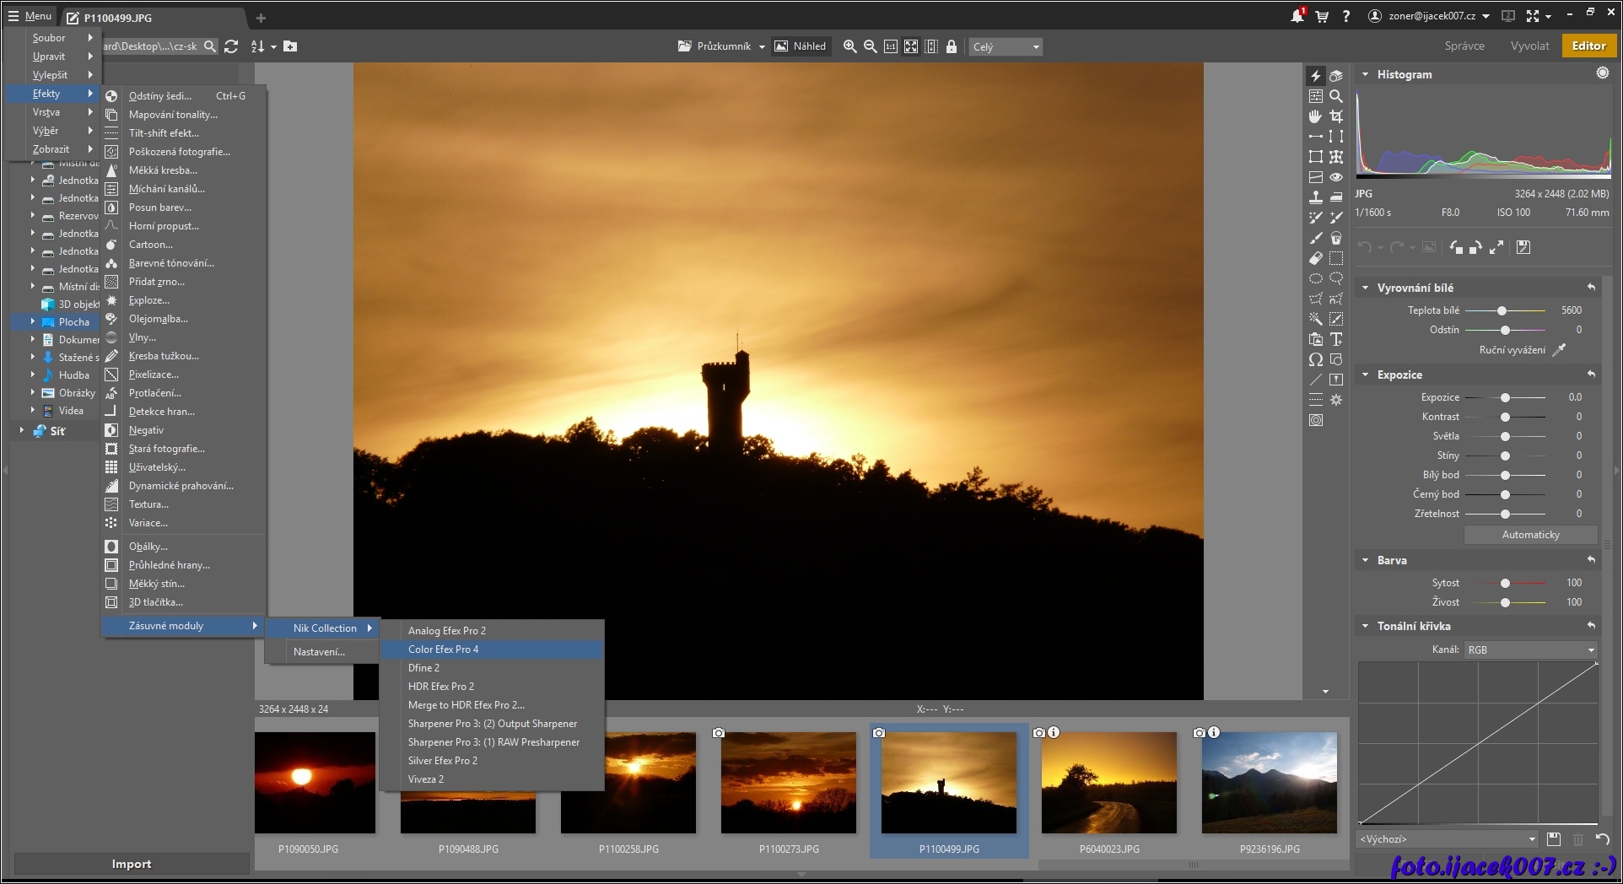The width and height of the screenshot is (1623, 884).
Task: Open the Celý zoom level dropdown
Action: (x=1006, y=47)
